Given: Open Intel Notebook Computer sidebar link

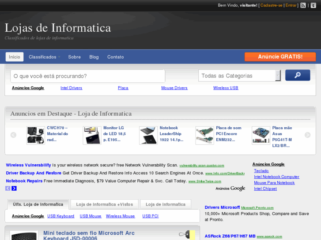Looking at the screenshot, I should (276, 177).
